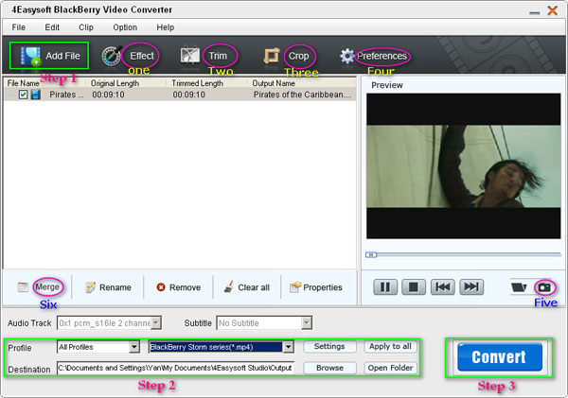Start conversion with the Convert button
The height and width of the screenshot is (398, 568).
500,357
